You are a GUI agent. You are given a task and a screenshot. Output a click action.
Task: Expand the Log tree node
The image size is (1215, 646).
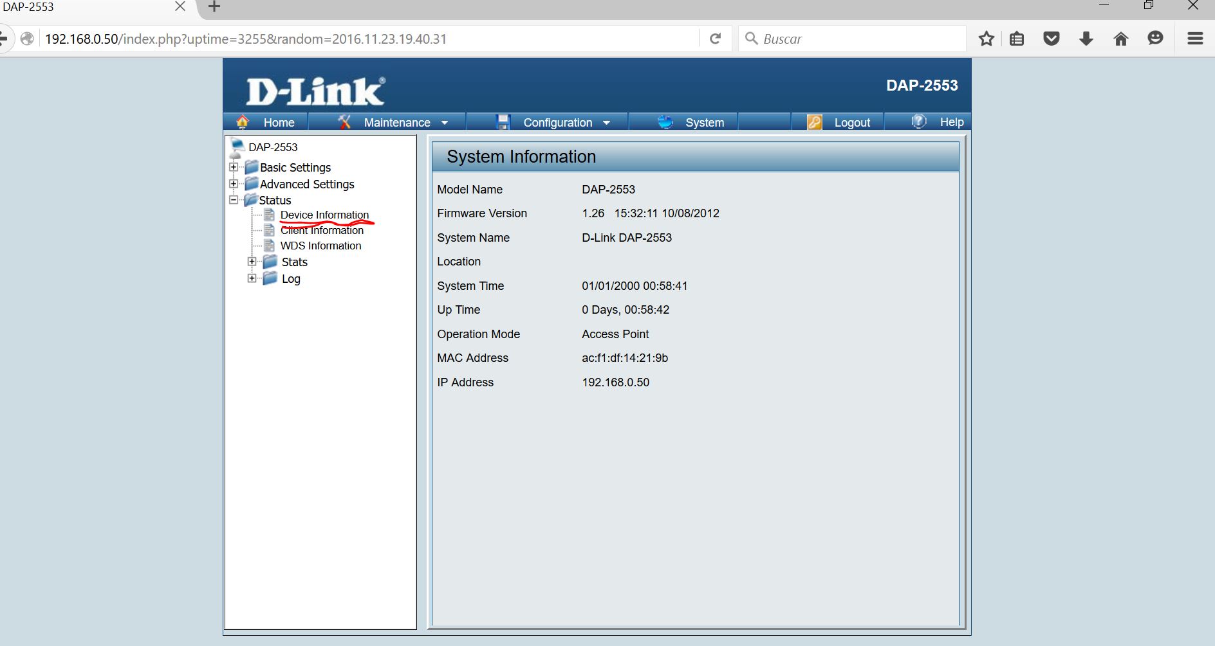pyautogui.click(x=252, y=278)
